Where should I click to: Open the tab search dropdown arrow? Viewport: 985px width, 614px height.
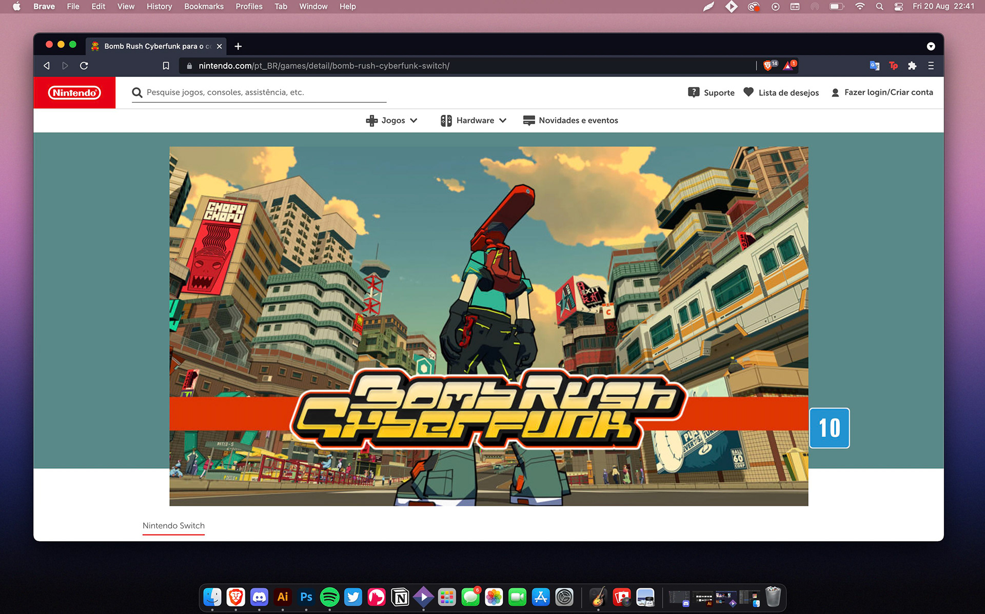click(x=931, y=46)
